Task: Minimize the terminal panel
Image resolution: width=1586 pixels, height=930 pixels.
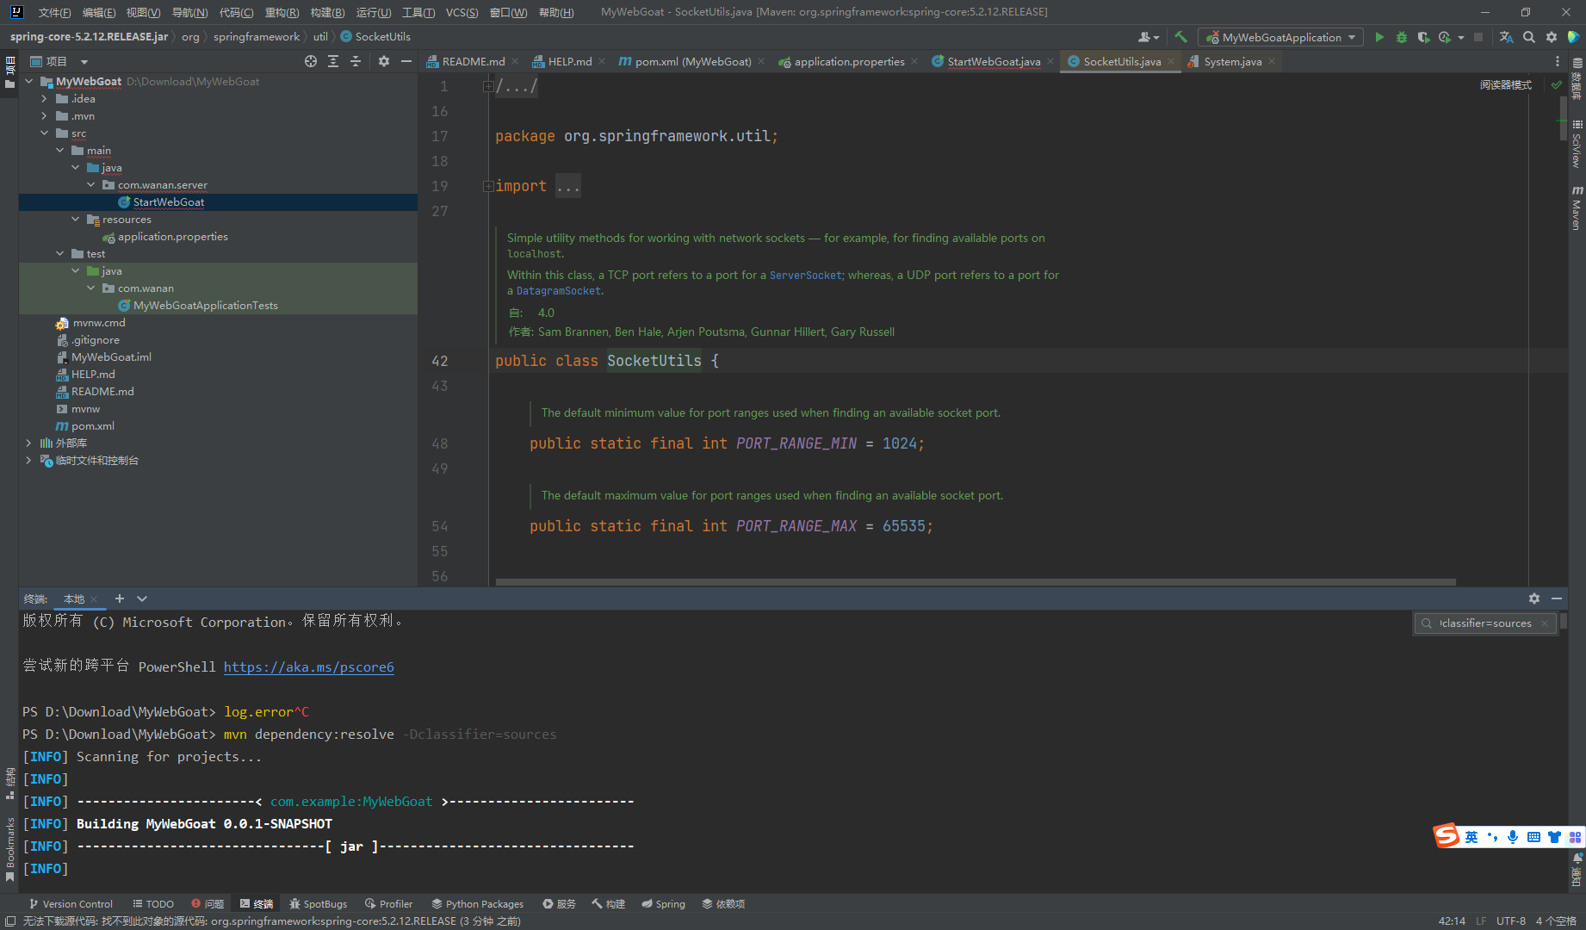Action: tap(1557, 598)
